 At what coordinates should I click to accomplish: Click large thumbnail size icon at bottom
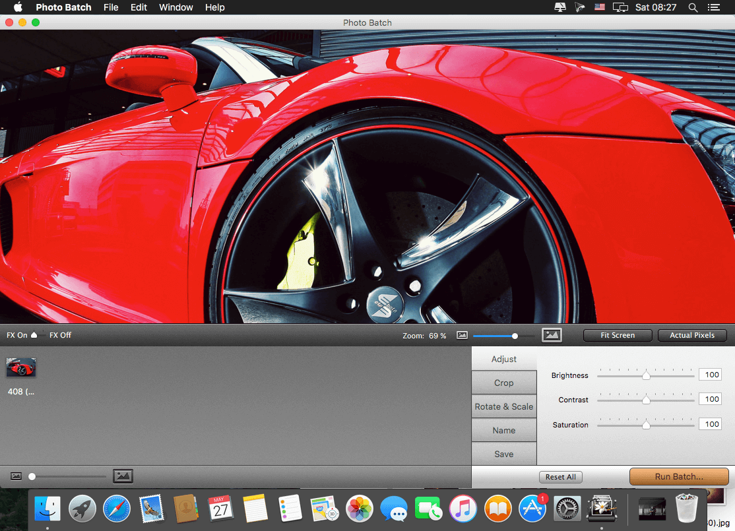click(123, 476)
